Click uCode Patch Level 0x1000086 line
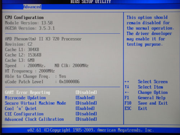Viewport: 180px width, 135px height. (x=42, y=82)
